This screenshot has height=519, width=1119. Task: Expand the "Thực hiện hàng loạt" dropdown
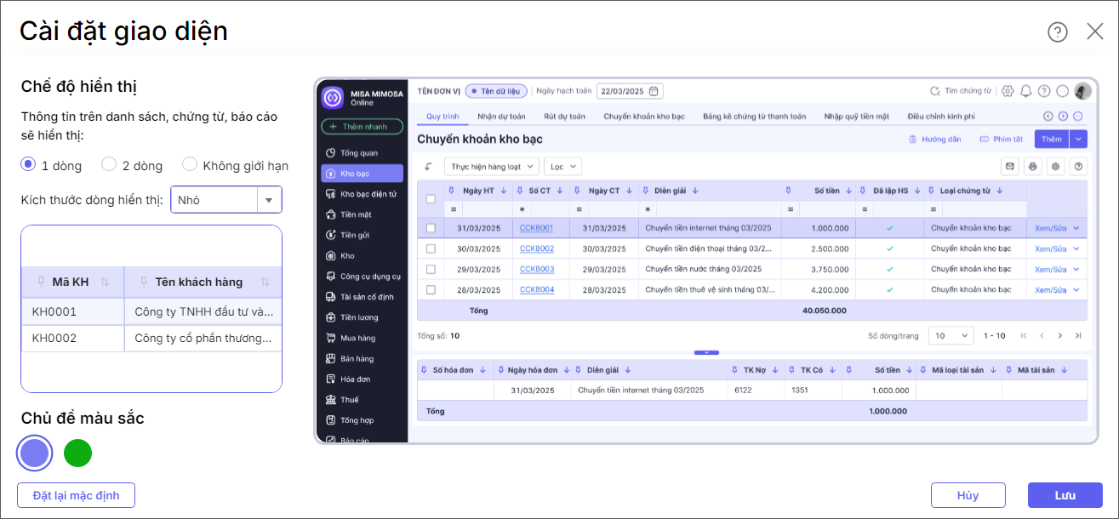[x=491, y=167]
